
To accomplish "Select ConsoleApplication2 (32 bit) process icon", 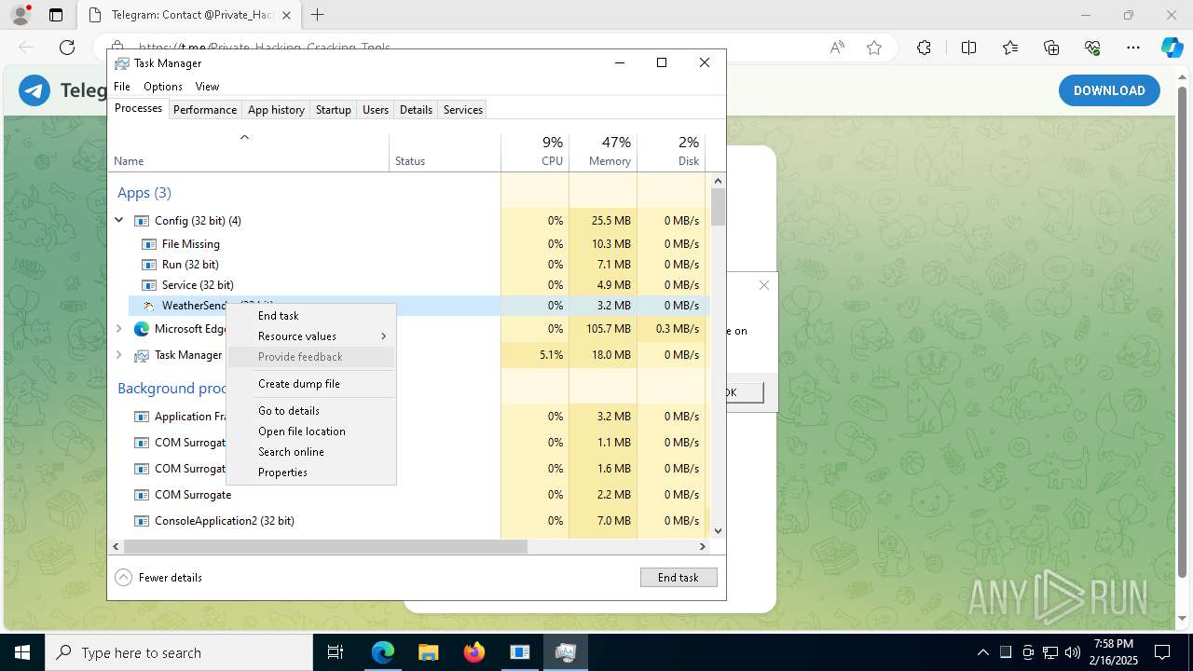I will 142,521.
